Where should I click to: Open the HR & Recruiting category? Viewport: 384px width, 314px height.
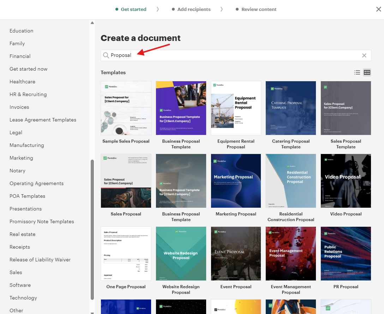[28, 94]
